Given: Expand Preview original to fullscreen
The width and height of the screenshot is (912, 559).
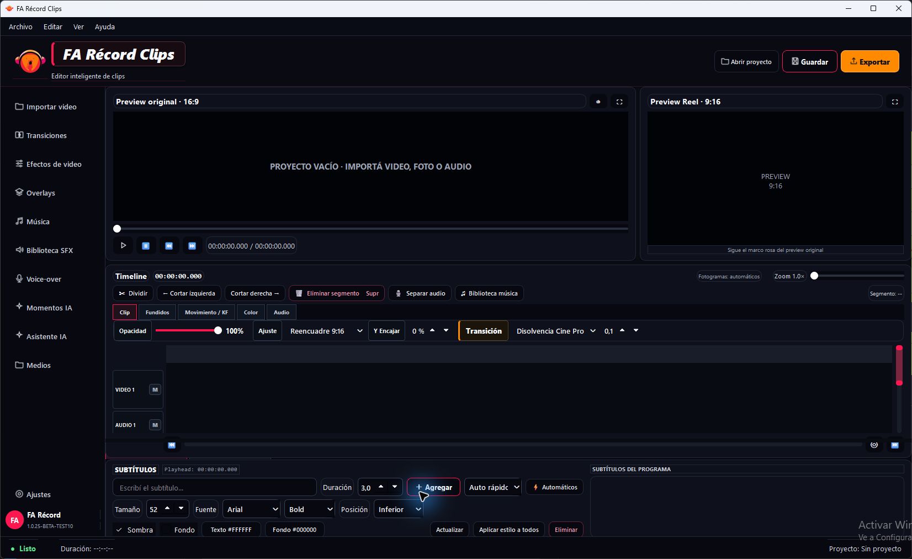Looking at the screenshot, I should point(619,102).
